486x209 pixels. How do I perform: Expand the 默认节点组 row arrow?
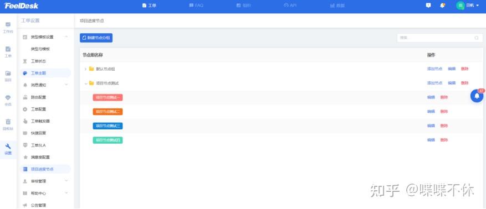(85, 69)
